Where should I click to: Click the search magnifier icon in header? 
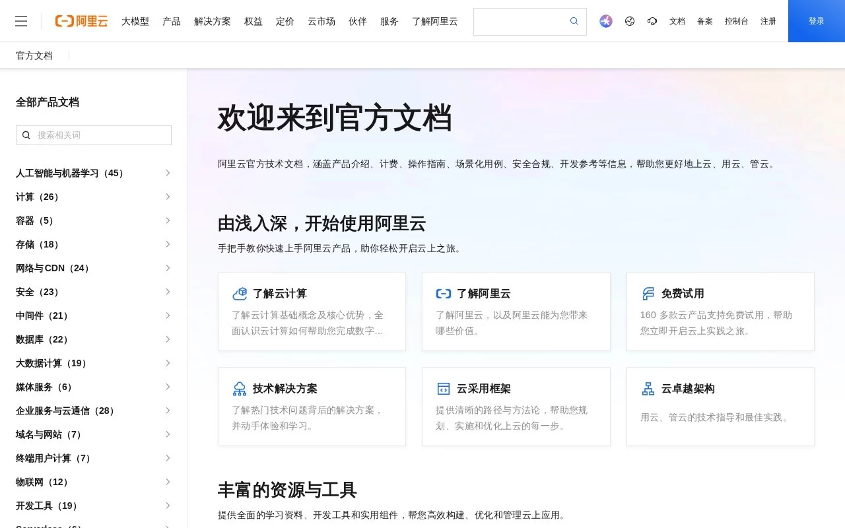point(574,21)
